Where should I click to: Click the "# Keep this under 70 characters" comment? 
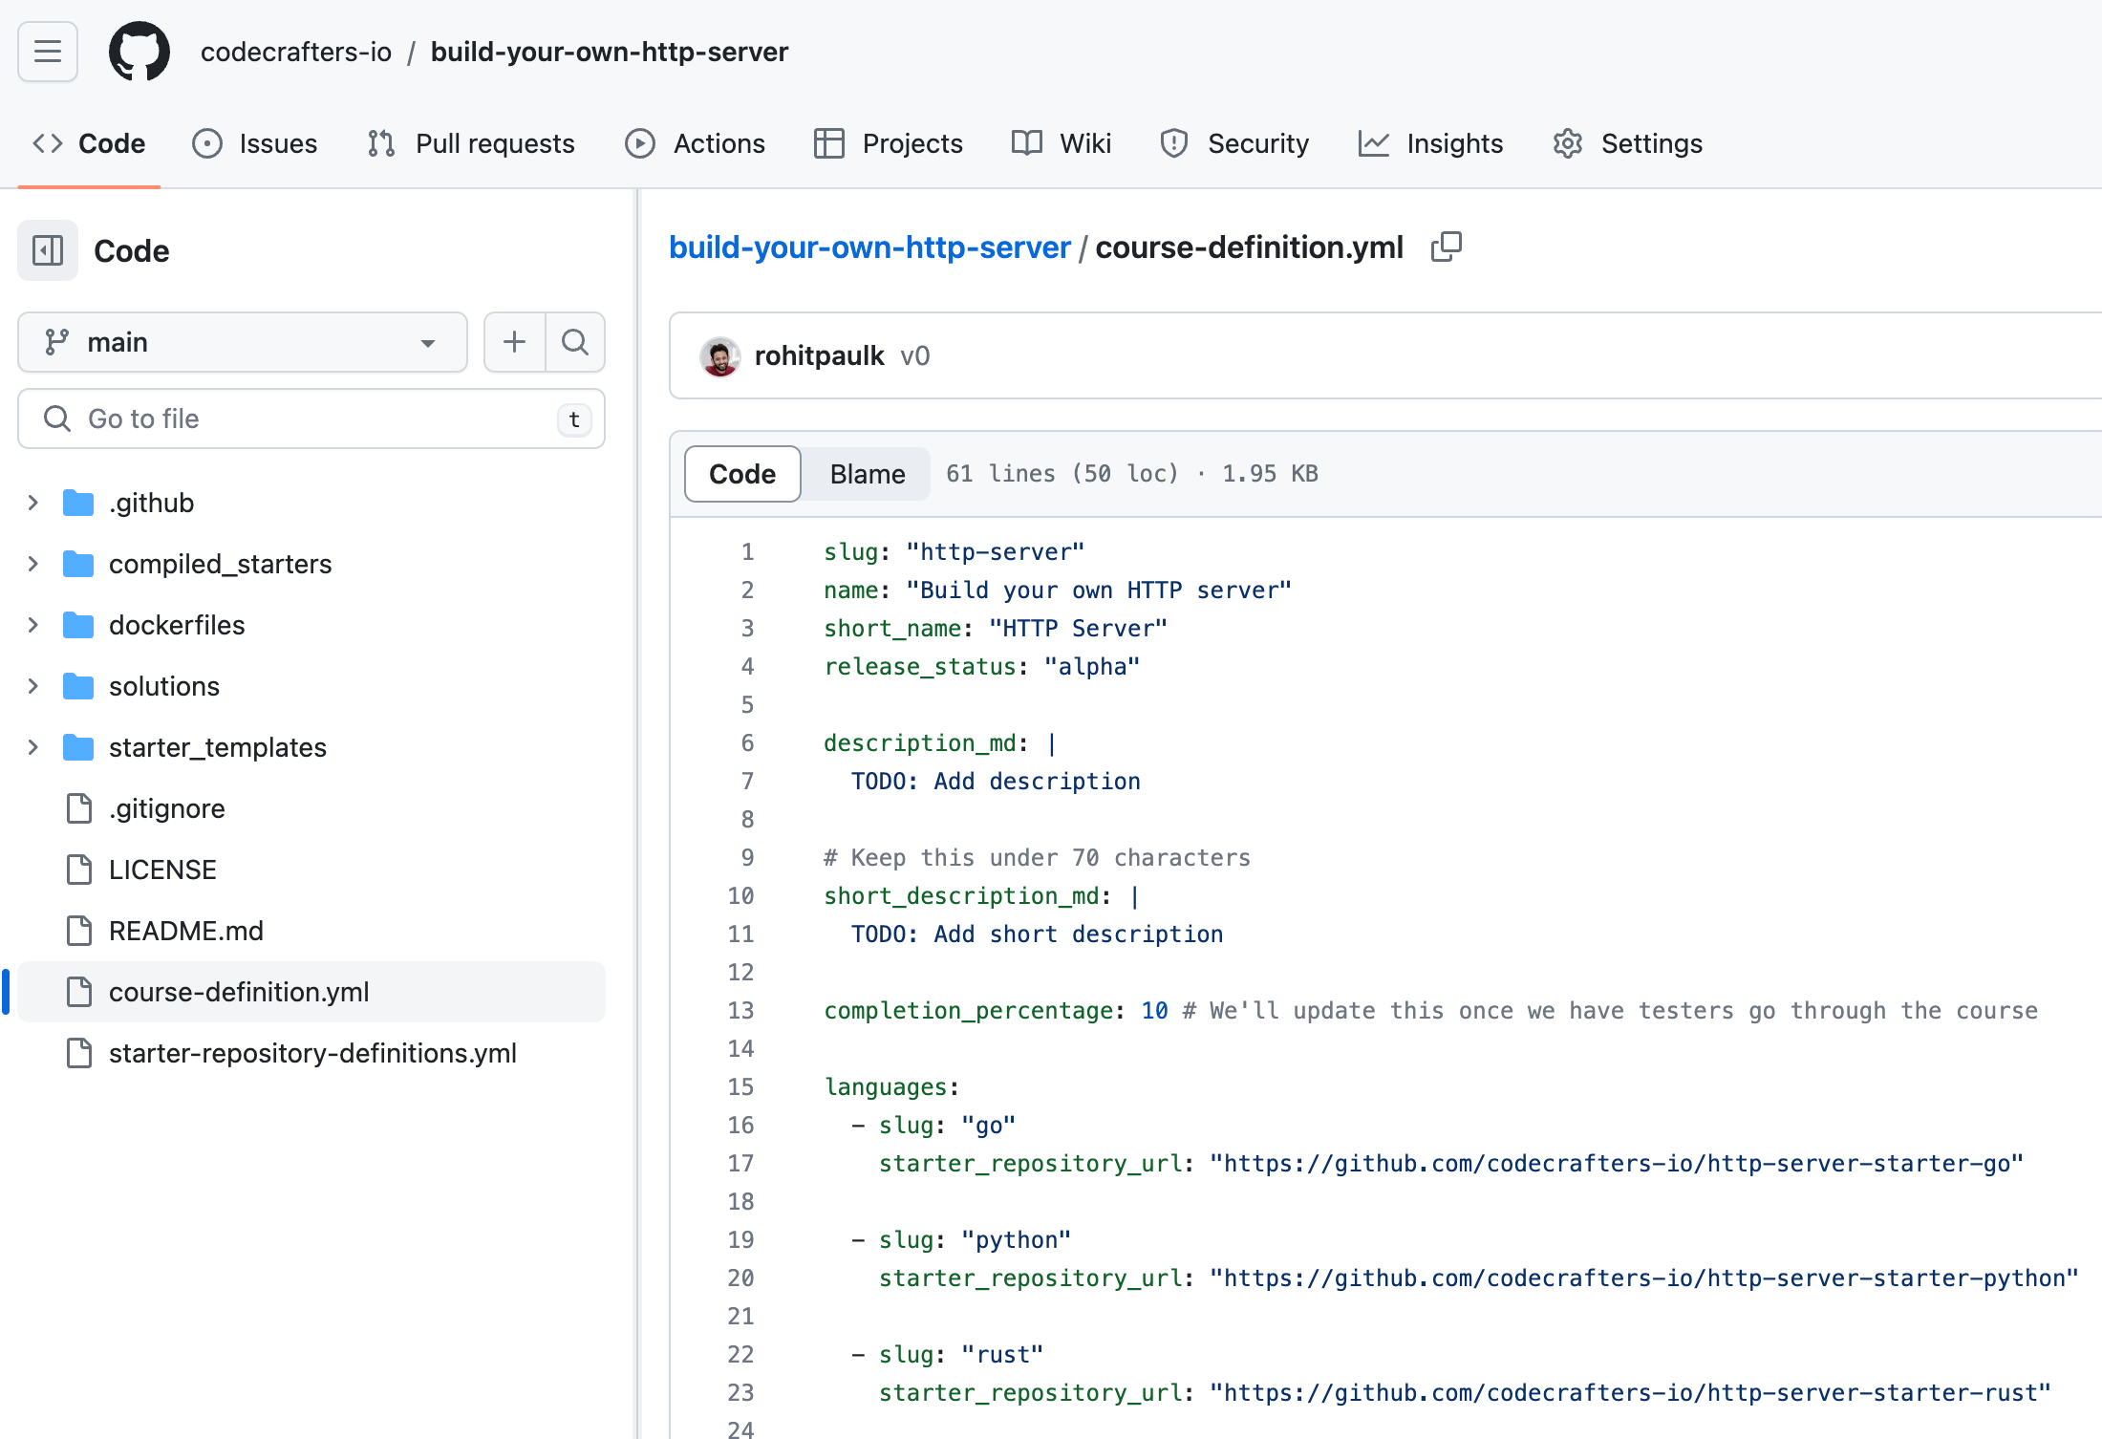click(x=1037, y=858)
